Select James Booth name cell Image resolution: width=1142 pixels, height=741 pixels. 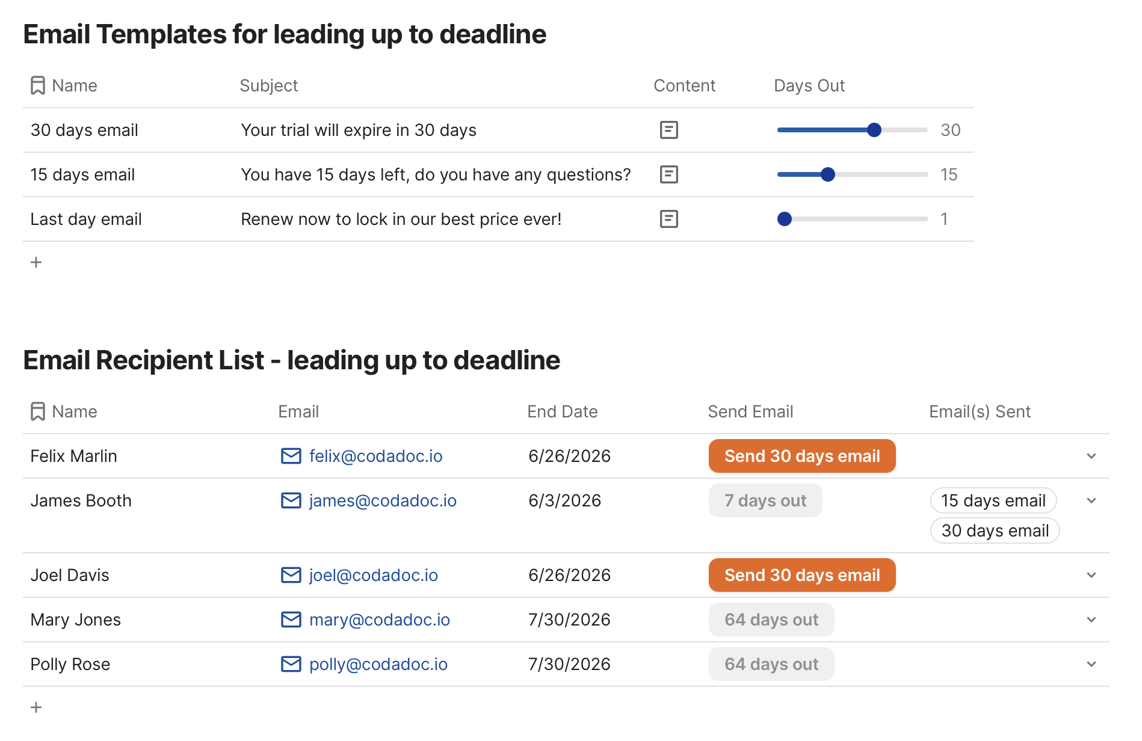tap(81, 500)
